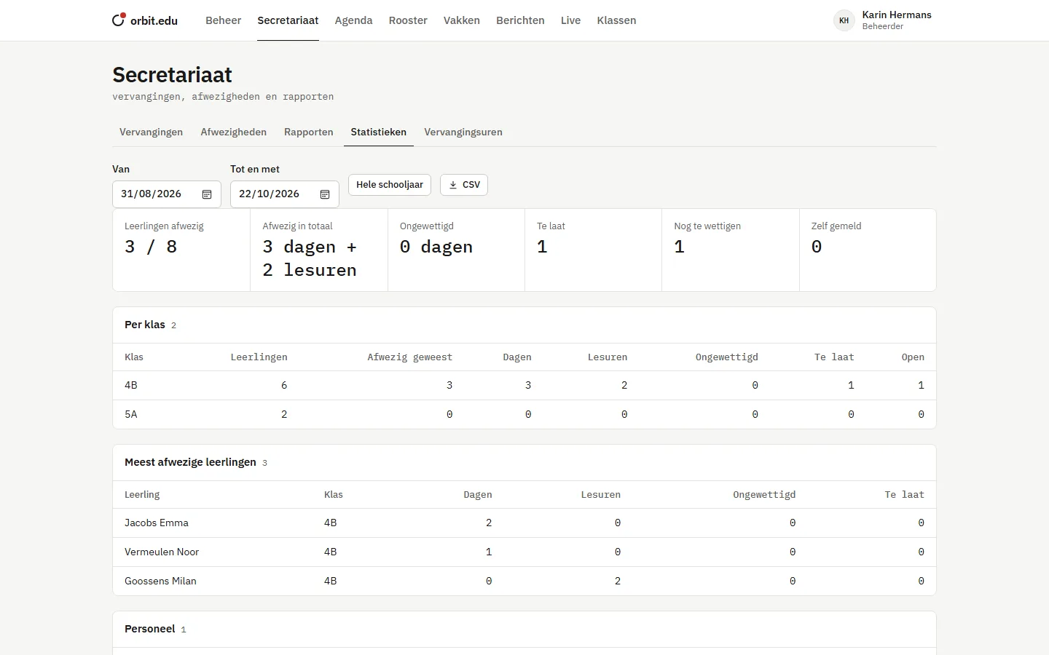
Task: Open the Tot en met calendar picker icon
Action: 325,194
